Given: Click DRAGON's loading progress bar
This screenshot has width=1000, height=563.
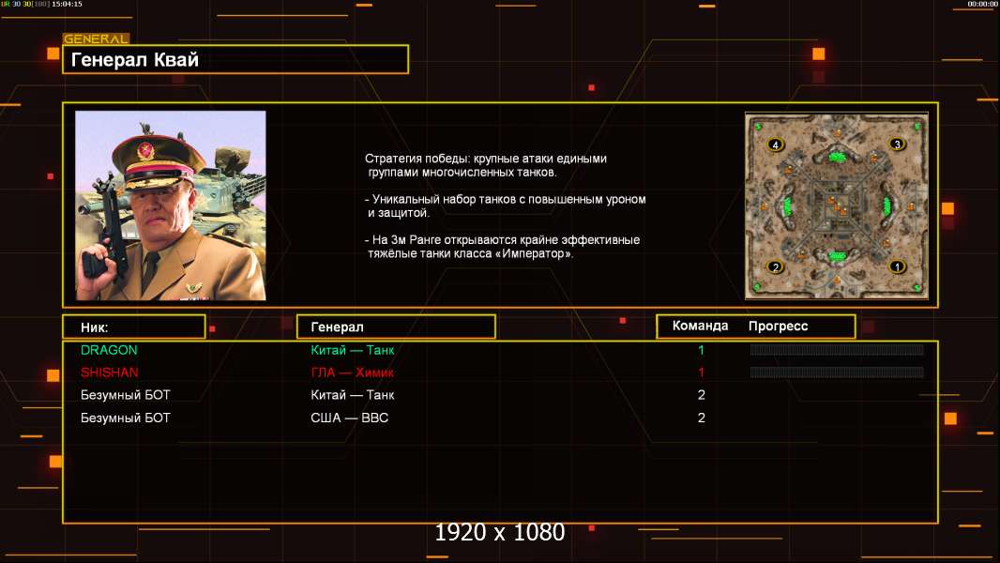Looking at the screenshot, I should coord(837,349).
